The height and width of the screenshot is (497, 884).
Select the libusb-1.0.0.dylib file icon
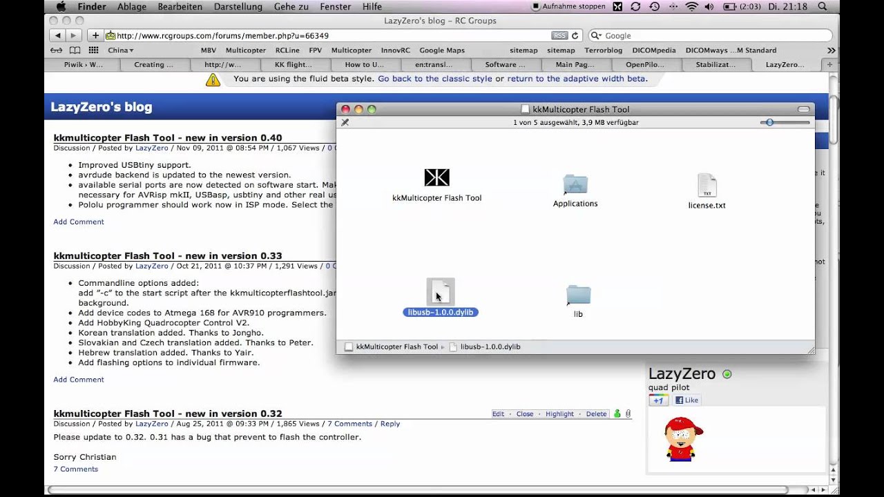click(x=441, y=291)
